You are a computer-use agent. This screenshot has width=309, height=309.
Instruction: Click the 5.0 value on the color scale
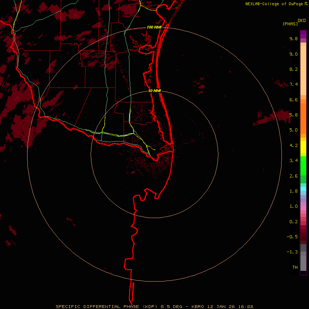click(x=294, y=130)
